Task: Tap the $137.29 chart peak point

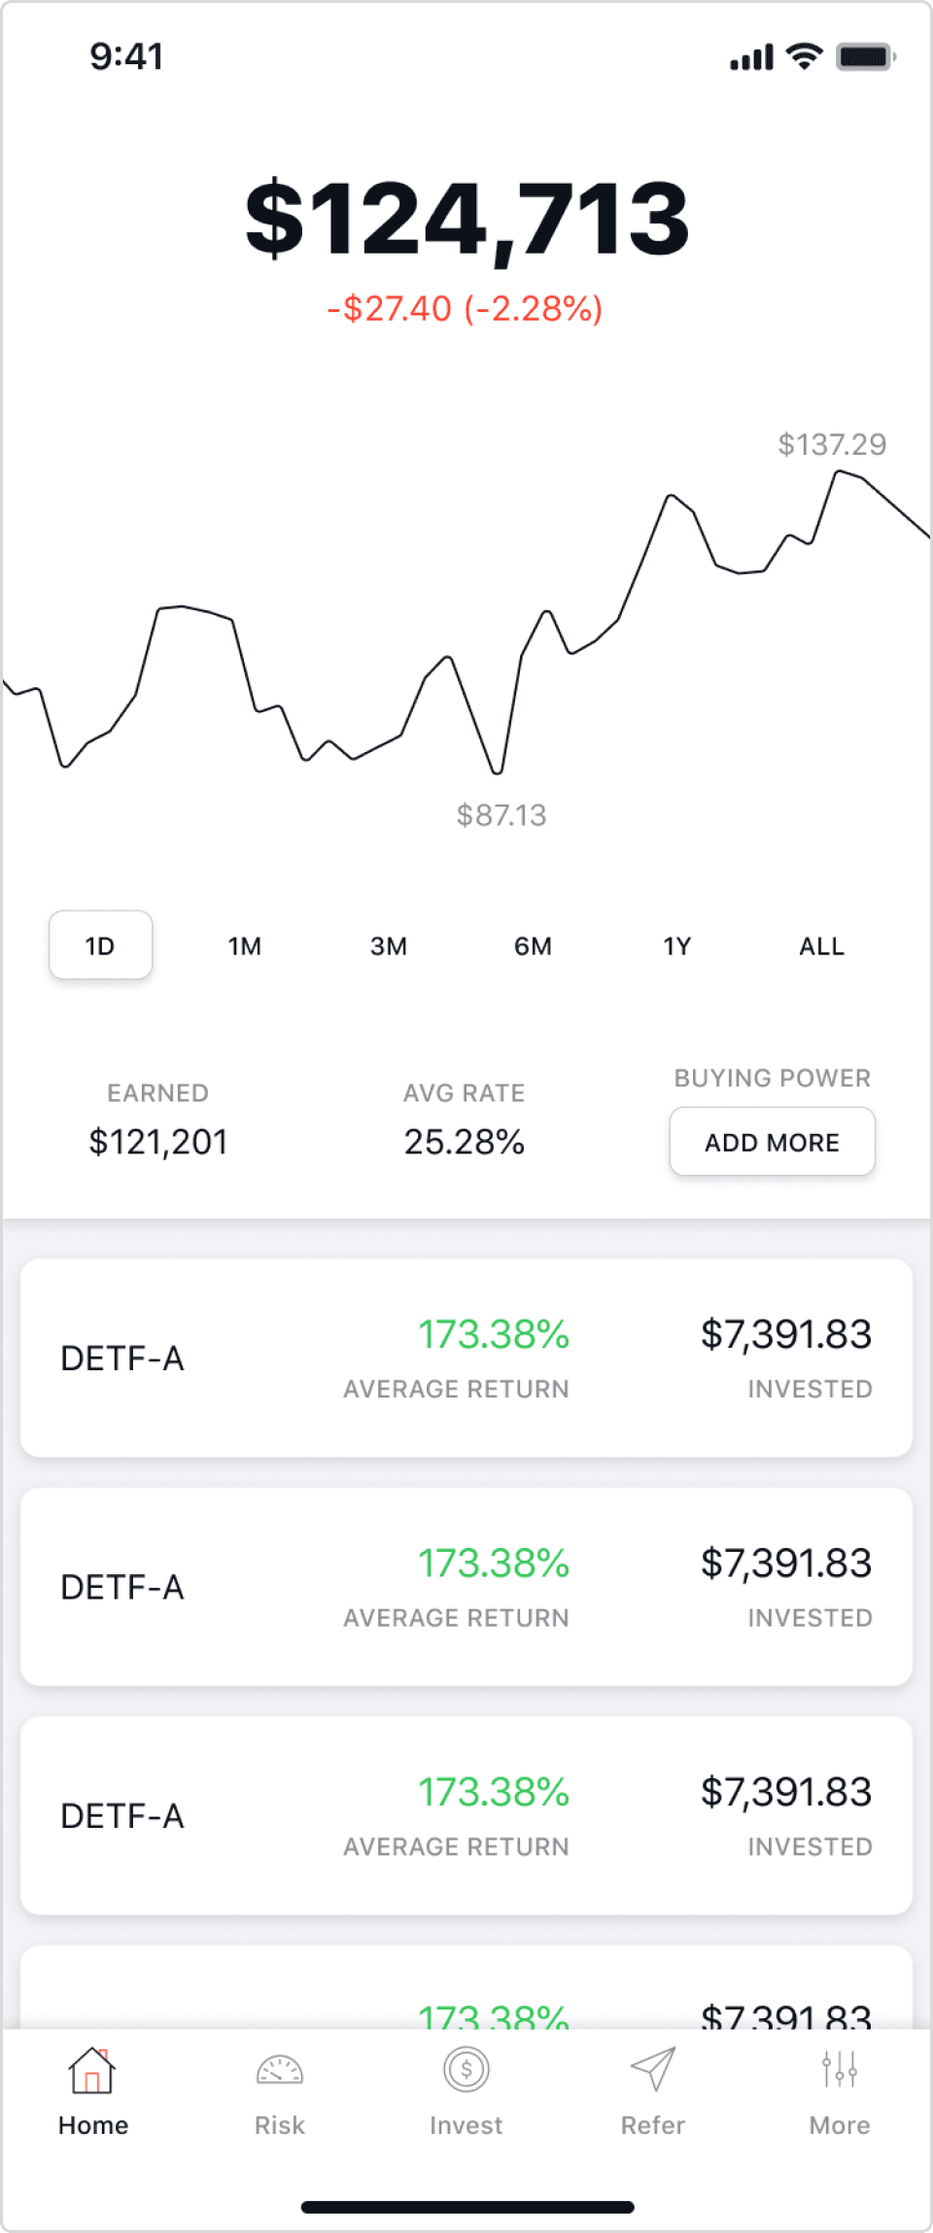Action: (839, 472)
